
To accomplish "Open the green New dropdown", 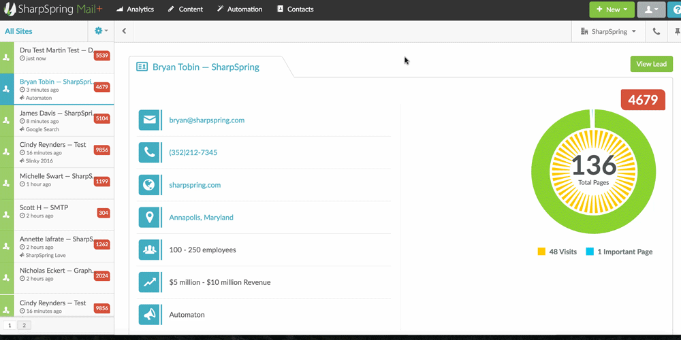I will (612, 10).
